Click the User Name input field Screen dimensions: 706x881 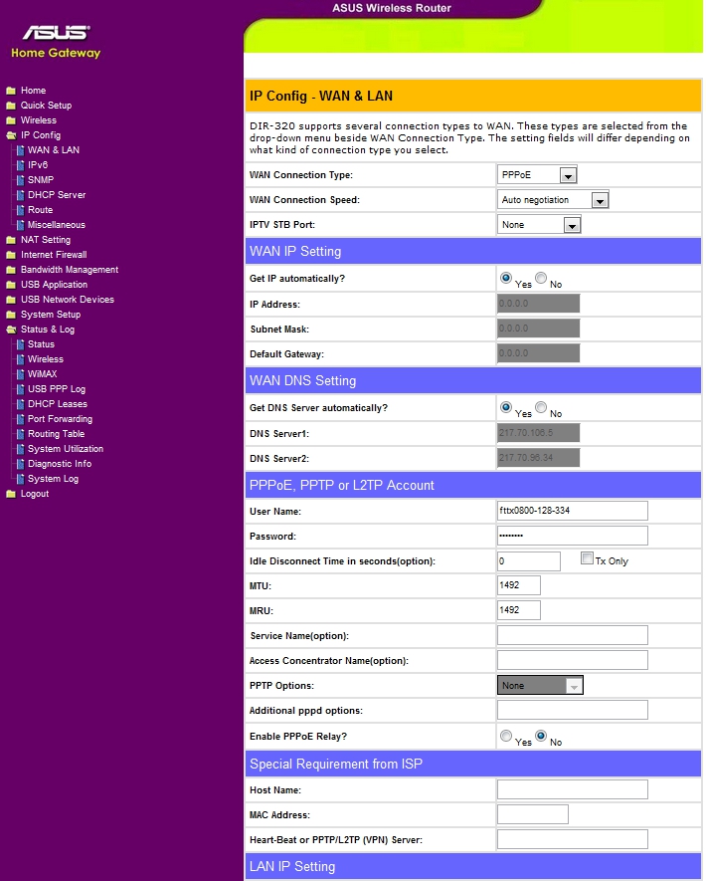coord(572,511)
